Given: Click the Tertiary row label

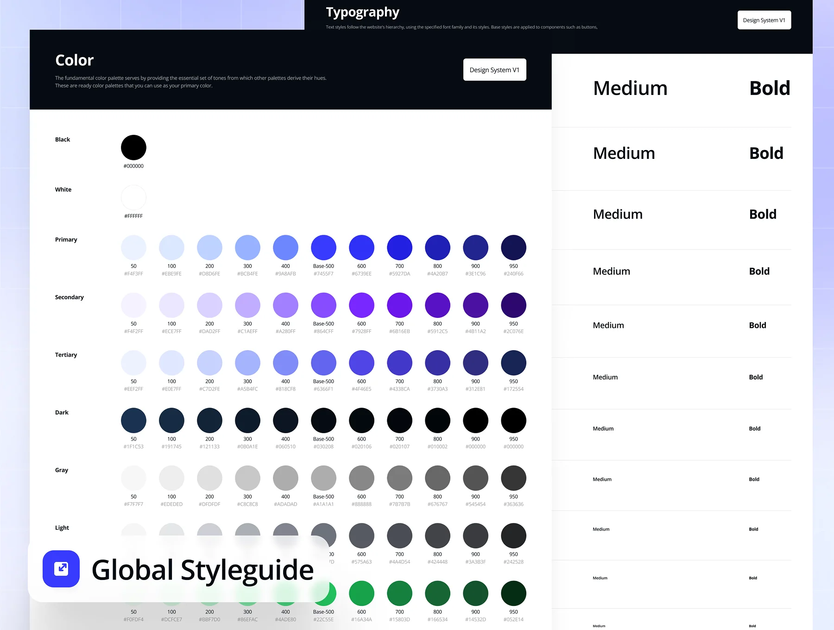Looking at the screenshot, I should point(66,355).
